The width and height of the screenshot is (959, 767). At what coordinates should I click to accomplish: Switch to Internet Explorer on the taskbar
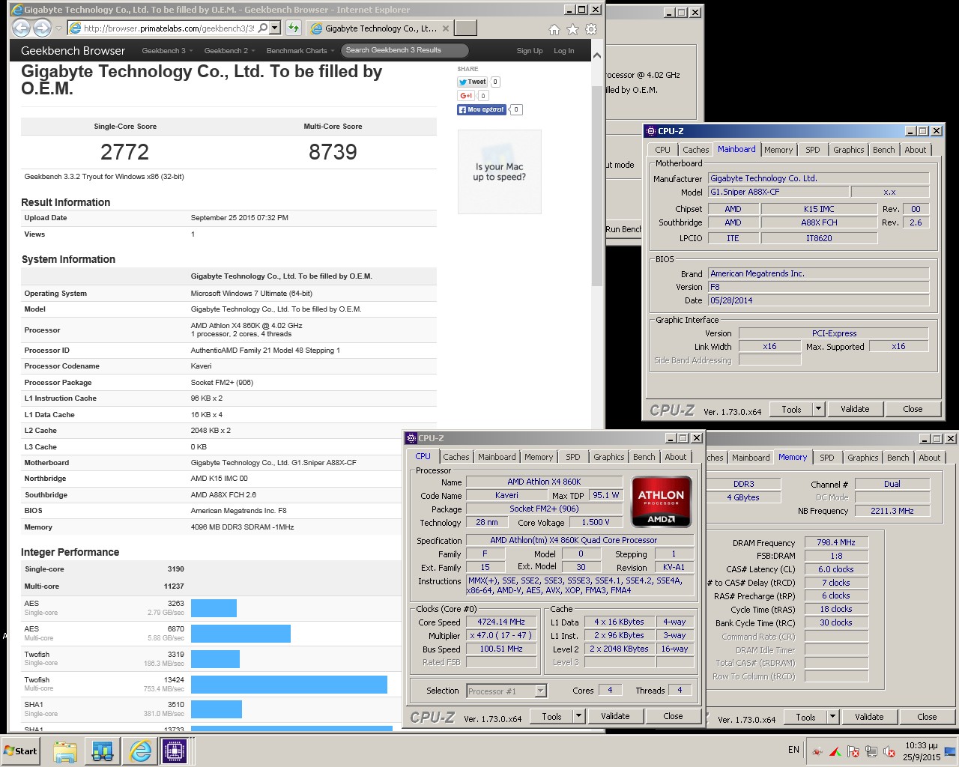coord(140,751)
